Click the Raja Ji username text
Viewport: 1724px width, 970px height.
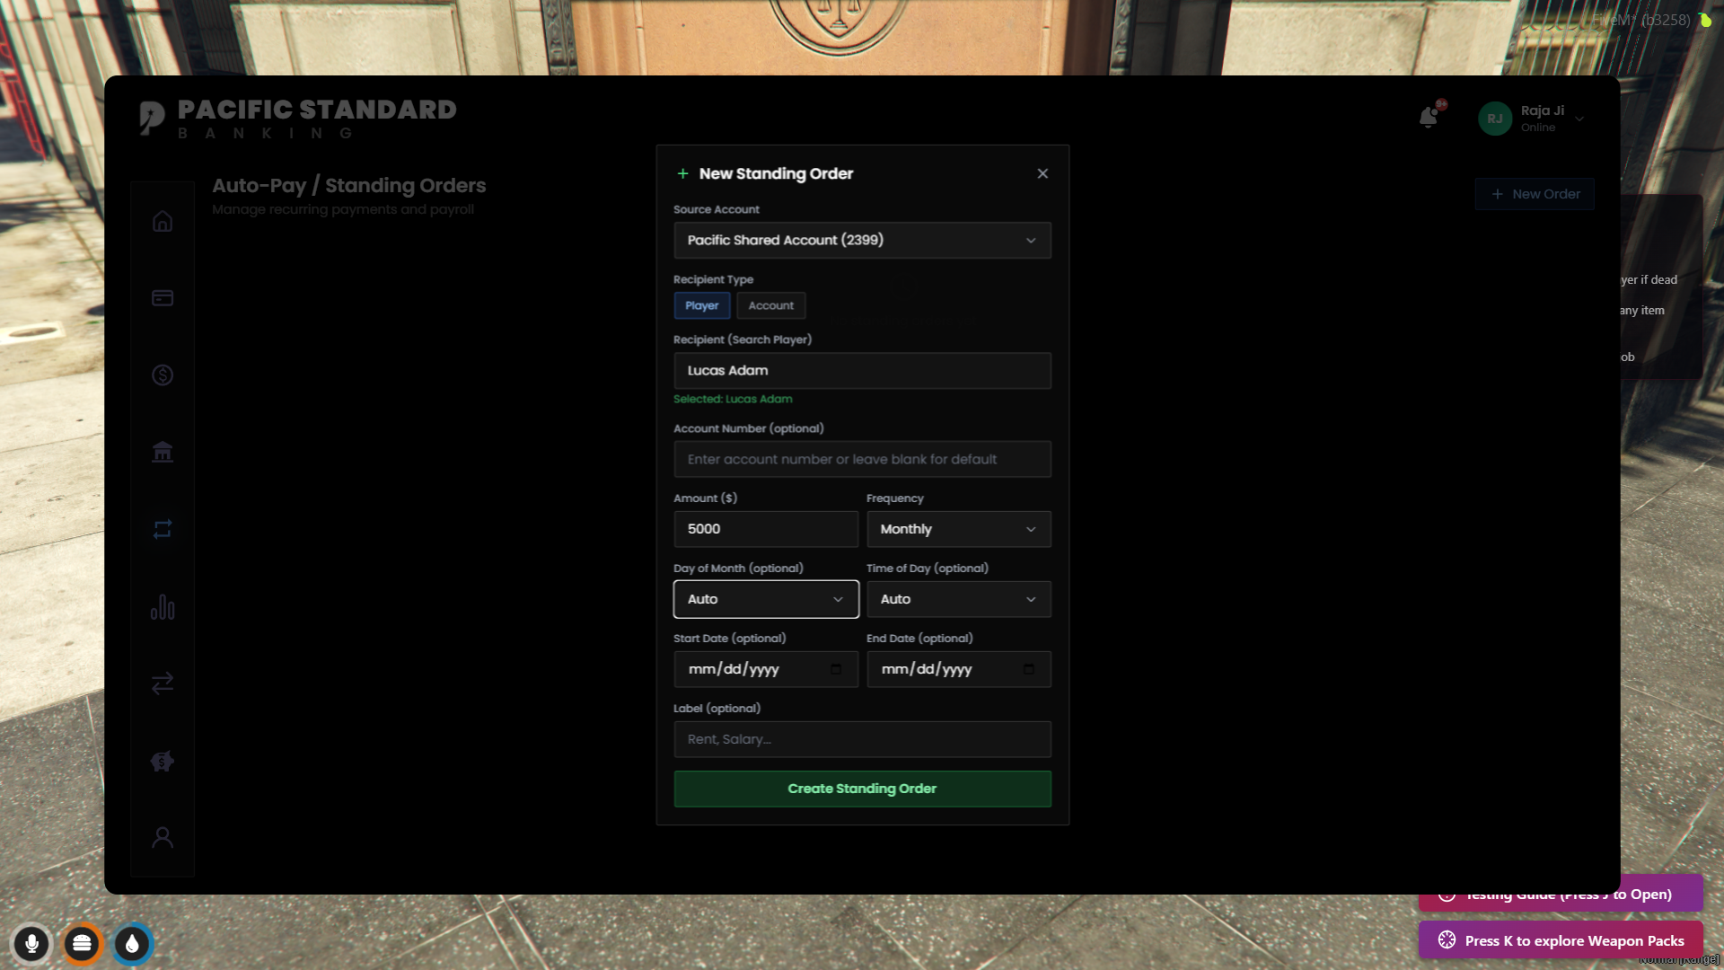point(1542,110)
